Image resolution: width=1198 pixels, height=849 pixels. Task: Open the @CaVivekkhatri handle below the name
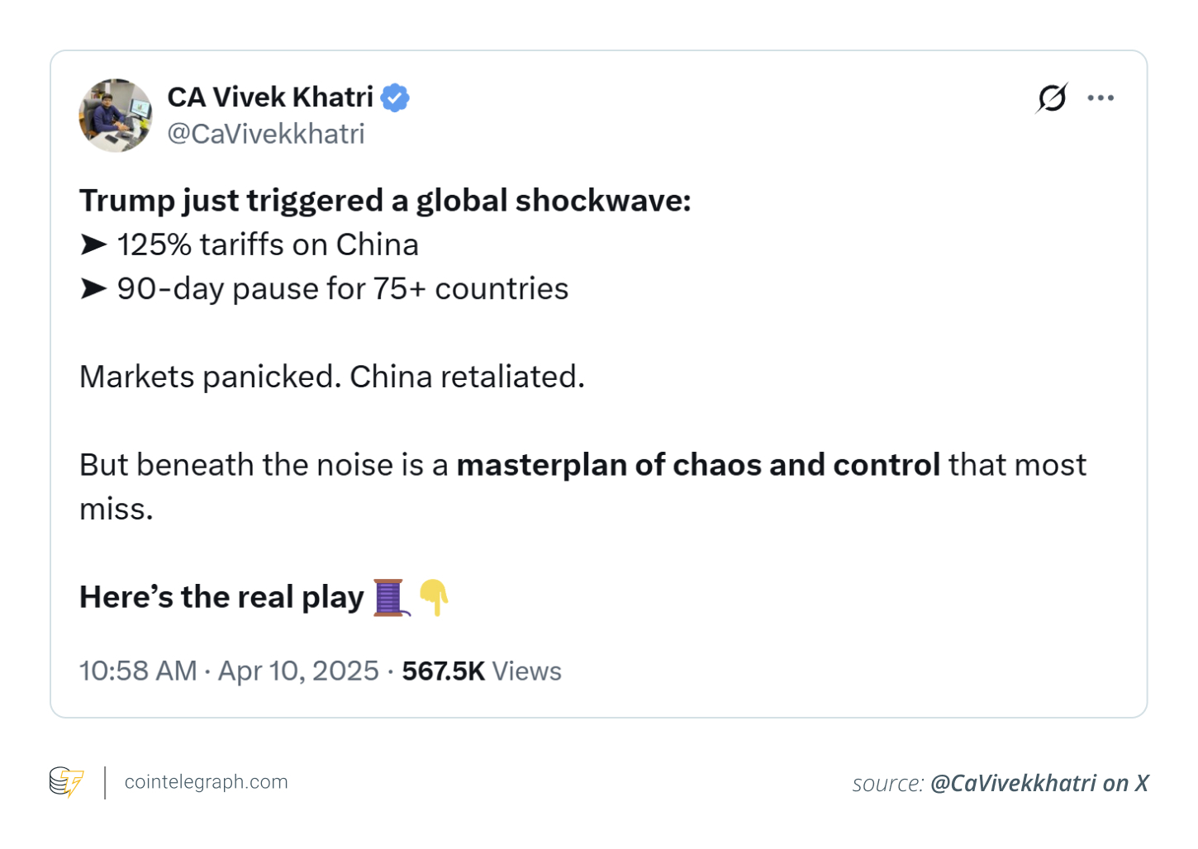(x=265, y=134)
